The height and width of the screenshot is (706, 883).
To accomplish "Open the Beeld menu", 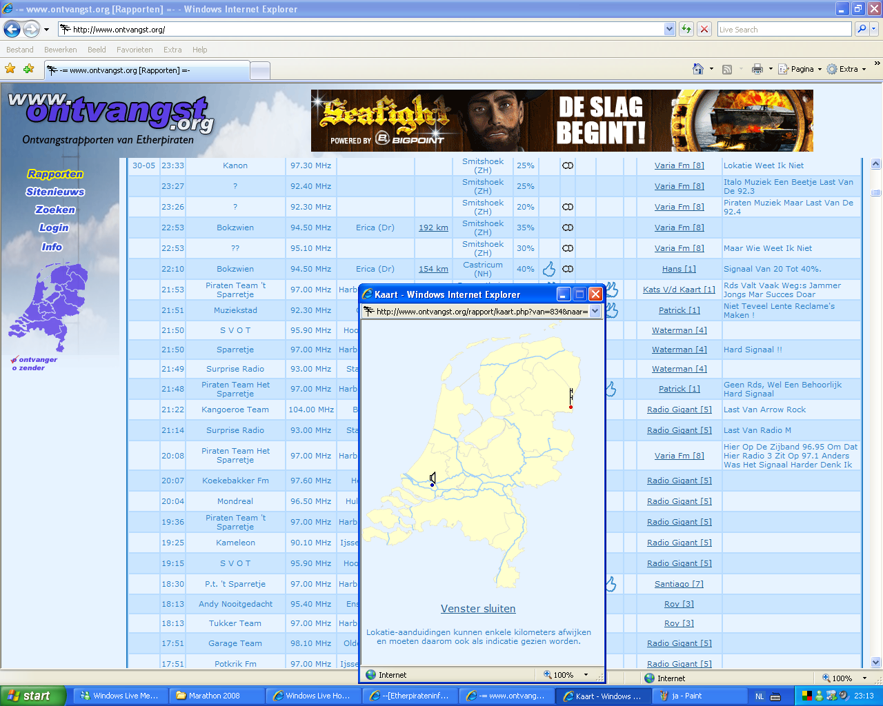I will tap(97, 50).
